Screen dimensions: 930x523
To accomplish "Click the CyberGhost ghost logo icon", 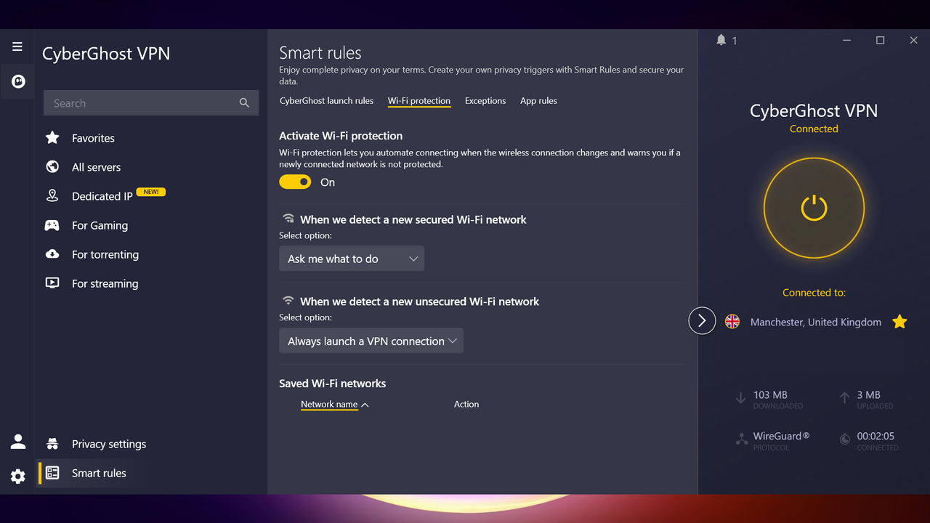I will [18, 81].
